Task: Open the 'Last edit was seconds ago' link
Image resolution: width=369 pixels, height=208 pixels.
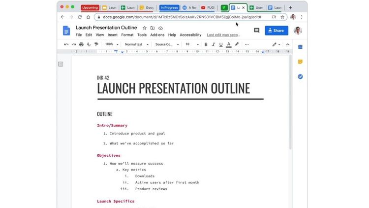Action: [223, 35]
